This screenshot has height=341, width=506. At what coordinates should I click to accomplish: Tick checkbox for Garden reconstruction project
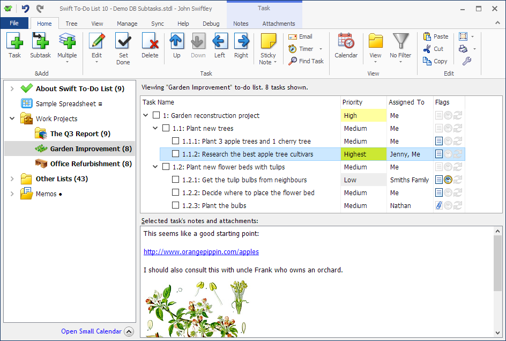point(156,115)
